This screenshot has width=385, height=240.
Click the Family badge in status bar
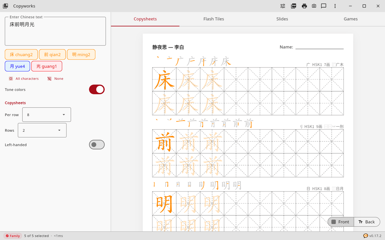[x=13, y=236]
